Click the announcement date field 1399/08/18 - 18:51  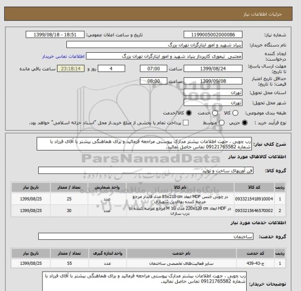[x=55, y=34]
